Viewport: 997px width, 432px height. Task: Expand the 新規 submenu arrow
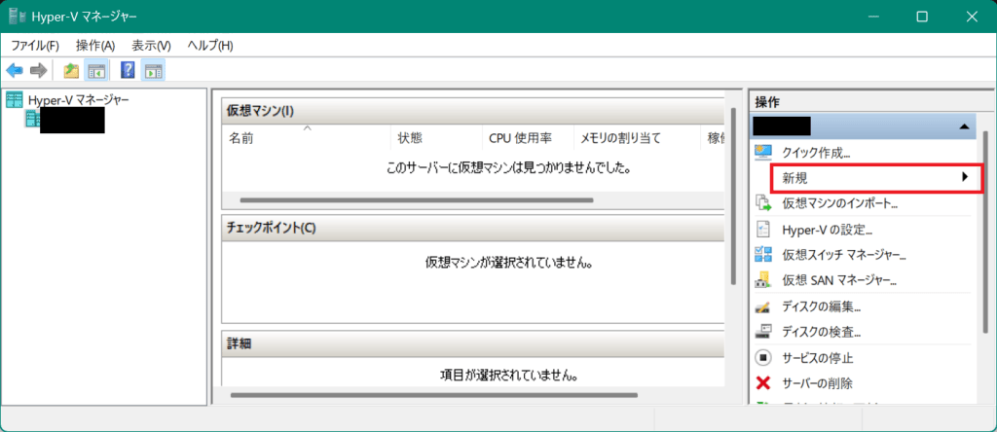point(965,177)
